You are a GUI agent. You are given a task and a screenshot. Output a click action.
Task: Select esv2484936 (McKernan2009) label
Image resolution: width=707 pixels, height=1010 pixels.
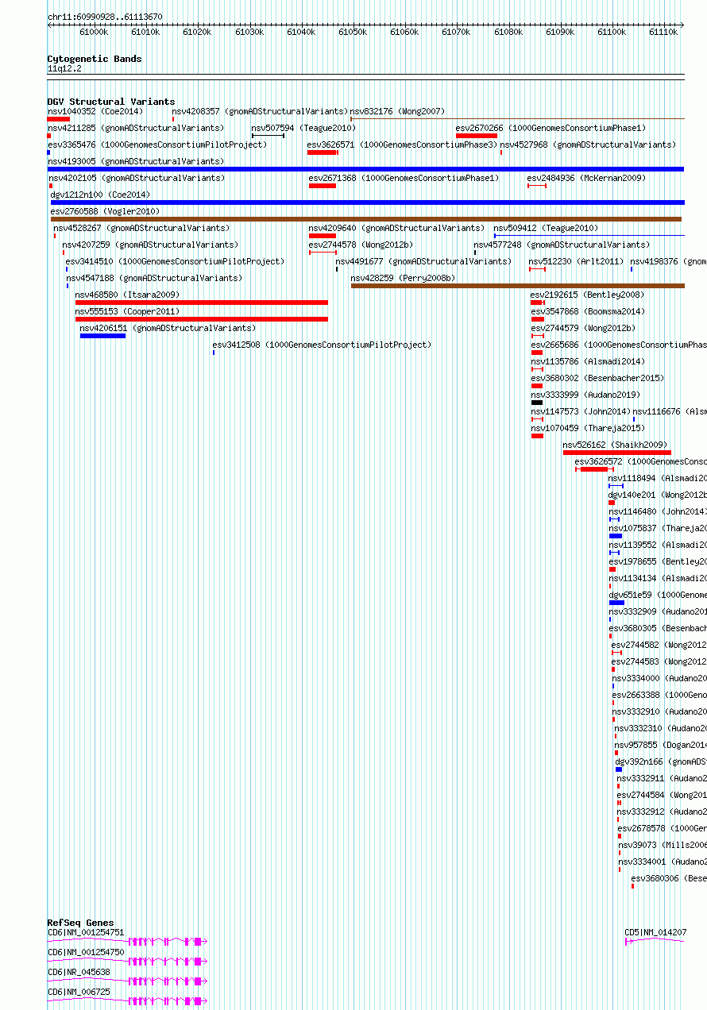586,178
